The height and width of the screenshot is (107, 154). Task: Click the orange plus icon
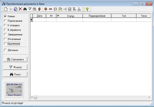46,9
